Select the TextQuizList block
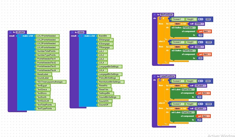The image size is (235, 137). click(44, 101)
